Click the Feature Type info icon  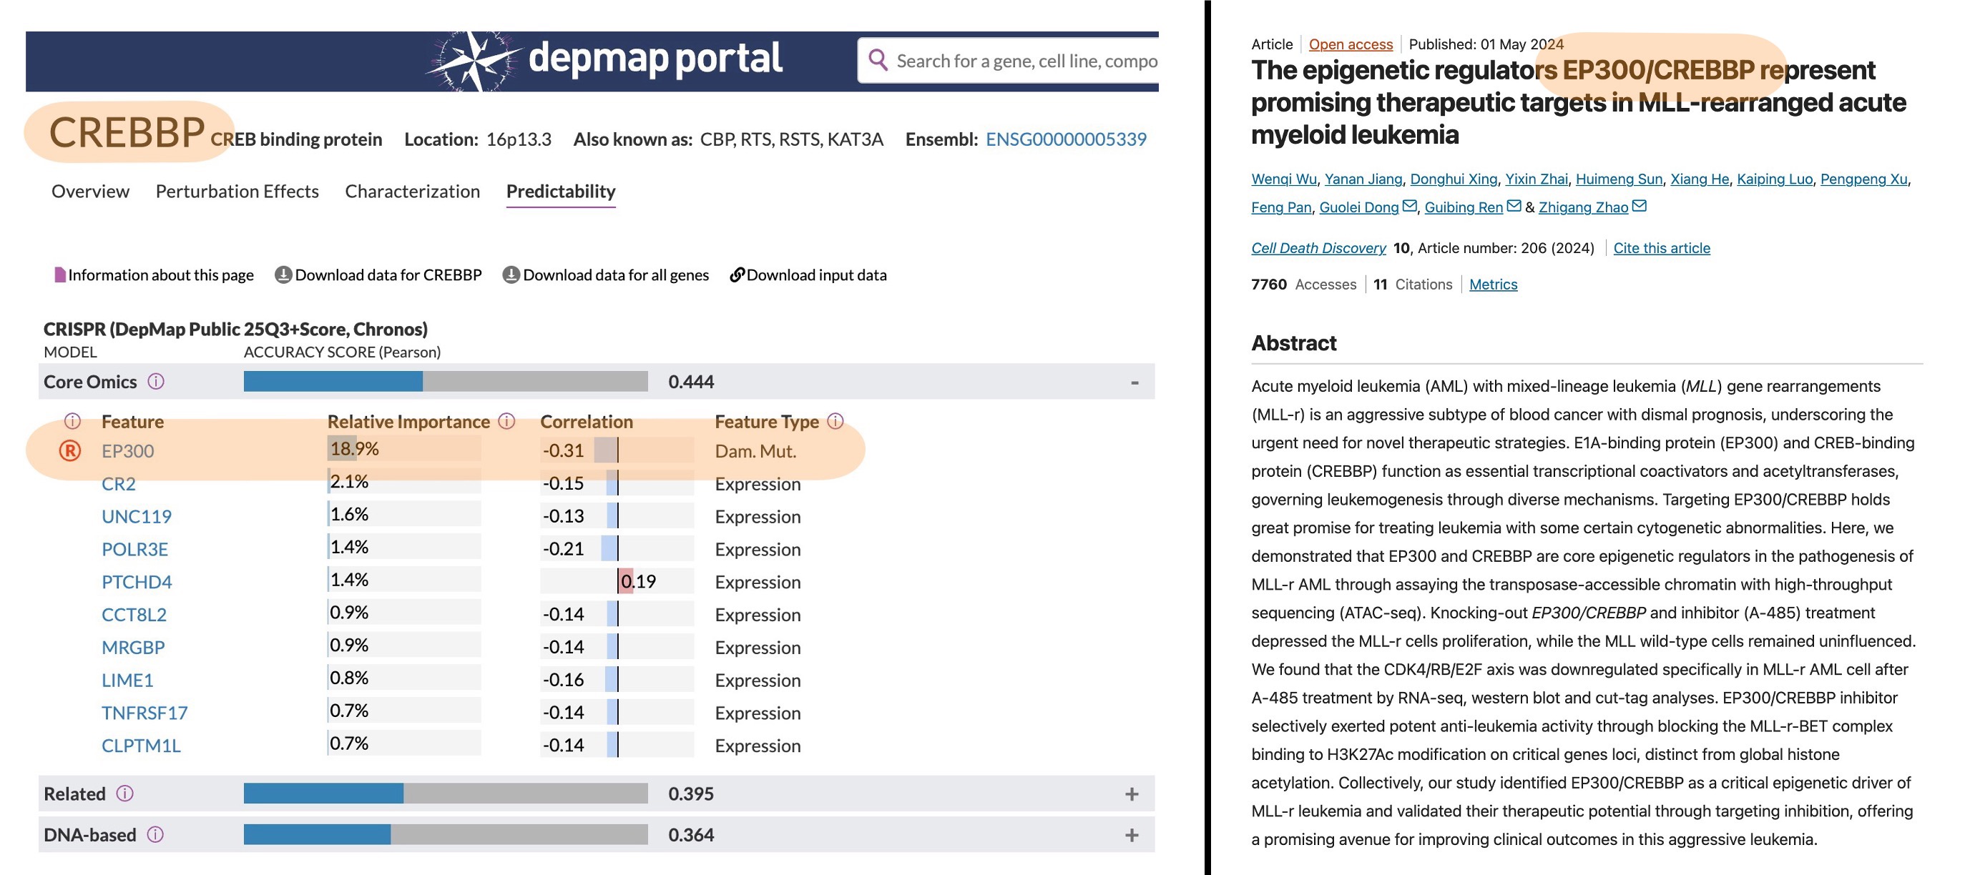tap(835, 421)
